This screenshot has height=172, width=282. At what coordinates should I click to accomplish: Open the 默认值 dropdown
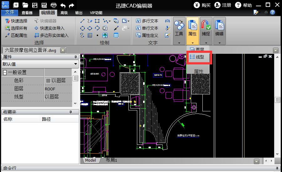tap(76, 64)
